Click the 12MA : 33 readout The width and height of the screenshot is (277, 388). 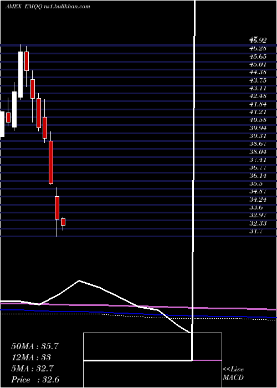31,358
